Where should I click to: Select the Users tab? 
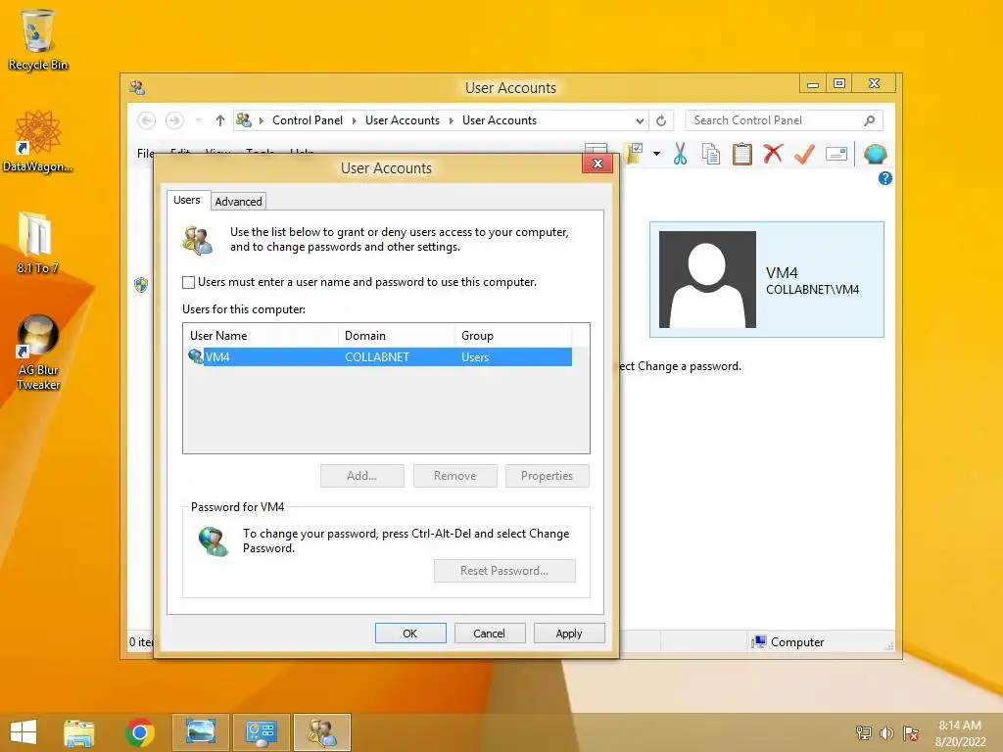point(187,200)
